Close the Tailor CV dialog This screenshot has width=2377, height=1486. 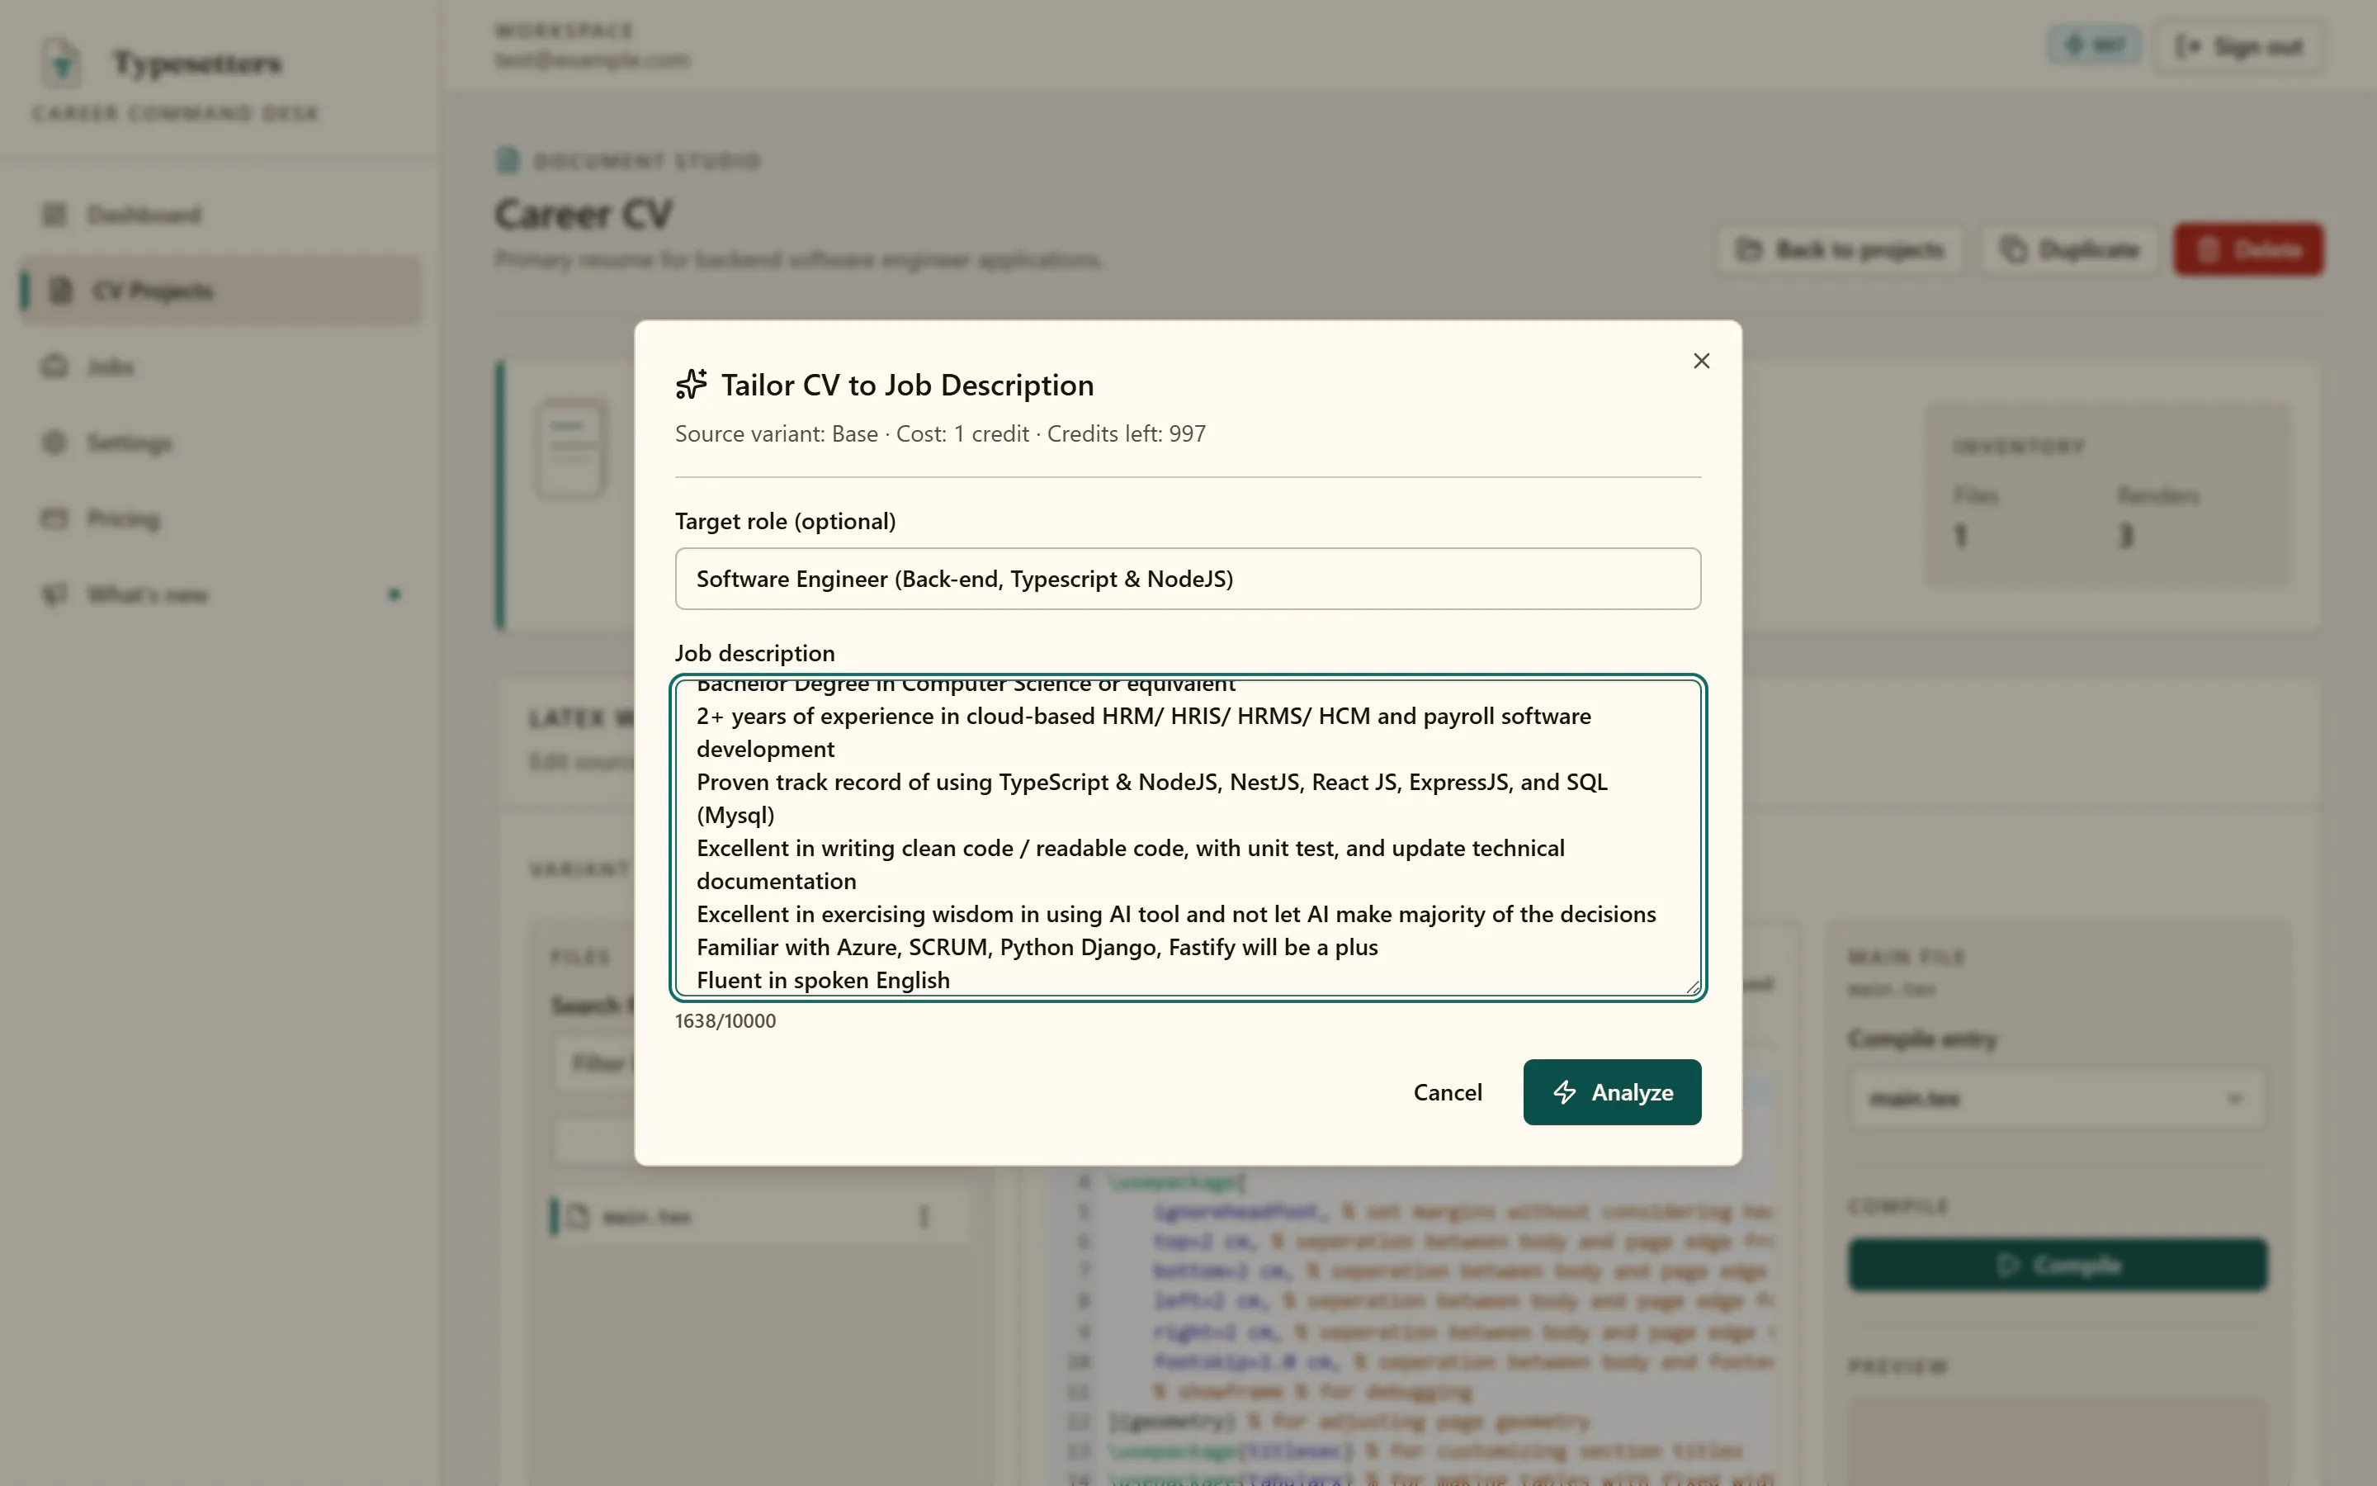click(x=1701, y=361)
